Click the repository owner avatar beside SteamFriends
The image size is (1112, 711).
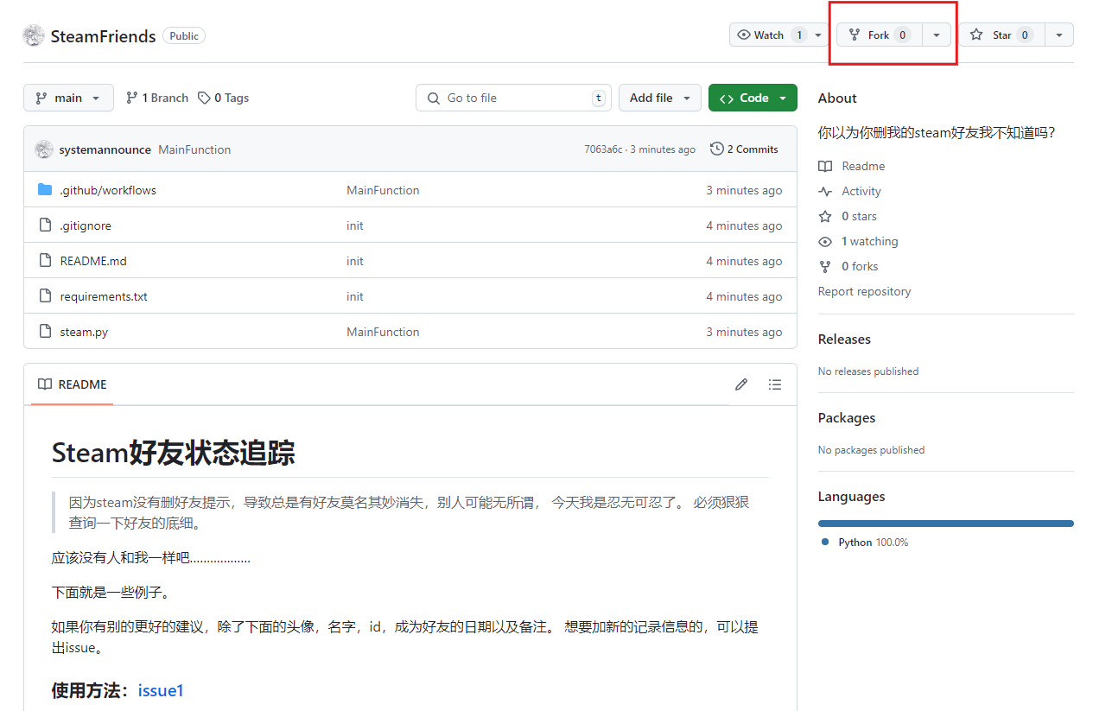click(x=34, y=35)
